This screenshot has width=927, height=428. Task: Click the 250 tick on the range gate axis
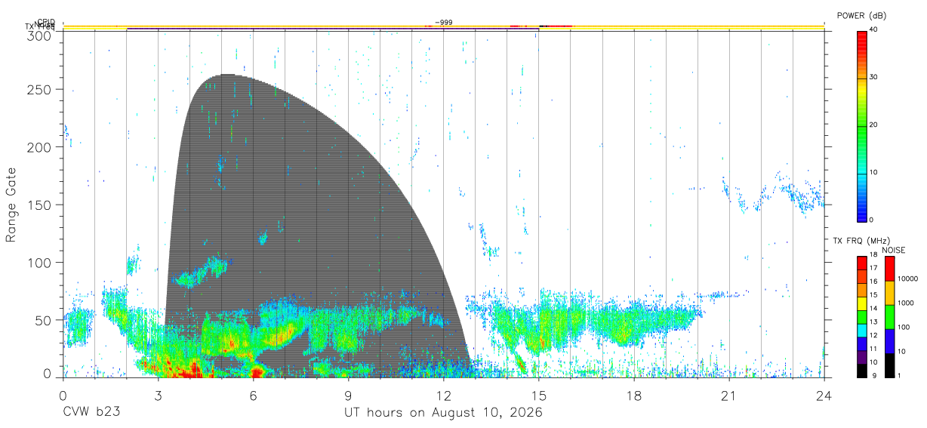coord(39,90)
